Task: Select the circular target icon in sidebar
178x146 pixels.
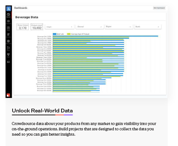Action: 8,41
